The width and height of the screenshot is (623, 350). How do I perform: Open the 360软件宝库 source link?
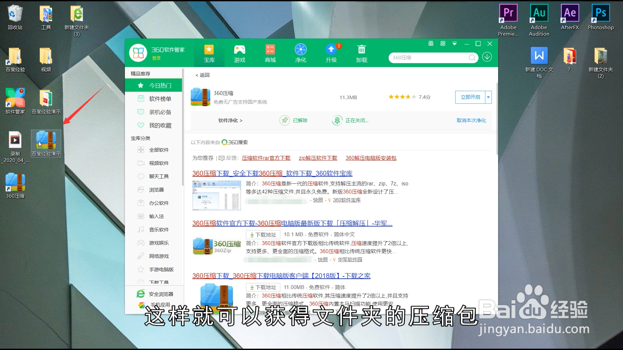pos(347,200)
